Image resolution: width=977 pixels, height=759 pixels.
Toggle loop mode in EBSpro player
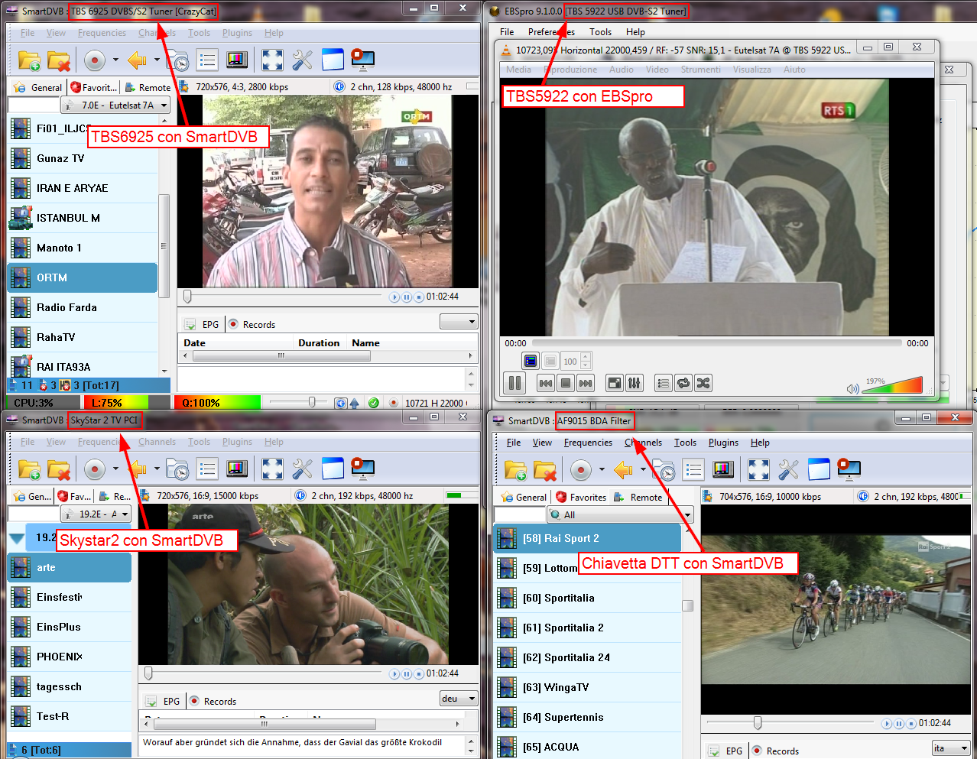coord(683,383)
